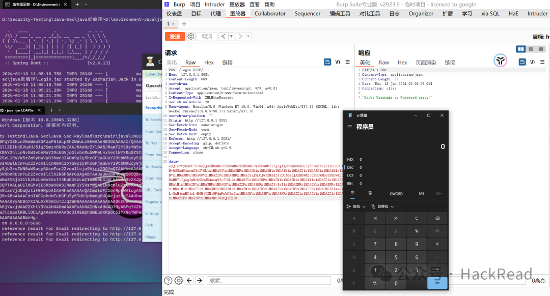Image resolution: width=550 pixels, height=296 pixels.
Task: Select combined tabbed layout icon
Action: (x=541, y=49)
